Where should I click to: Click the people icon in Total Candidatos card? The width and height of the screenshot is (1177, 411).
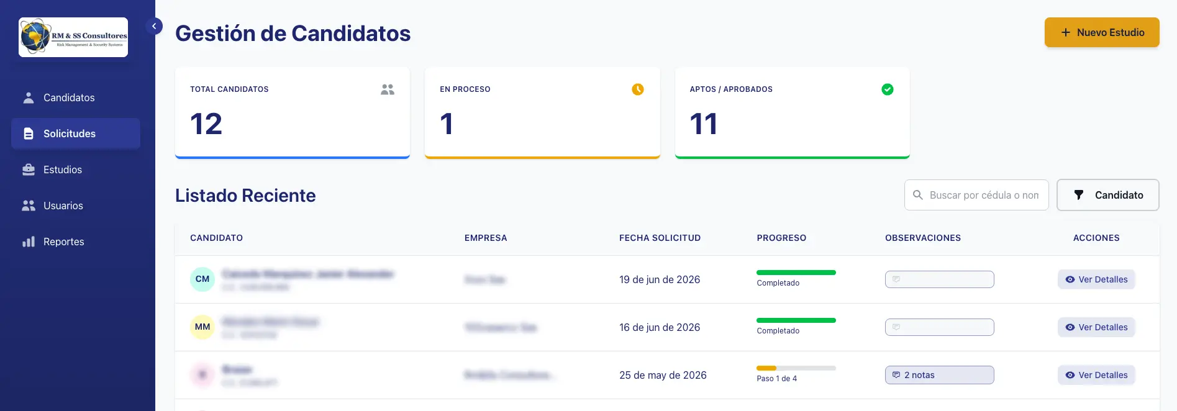click(x=388, y=89)
